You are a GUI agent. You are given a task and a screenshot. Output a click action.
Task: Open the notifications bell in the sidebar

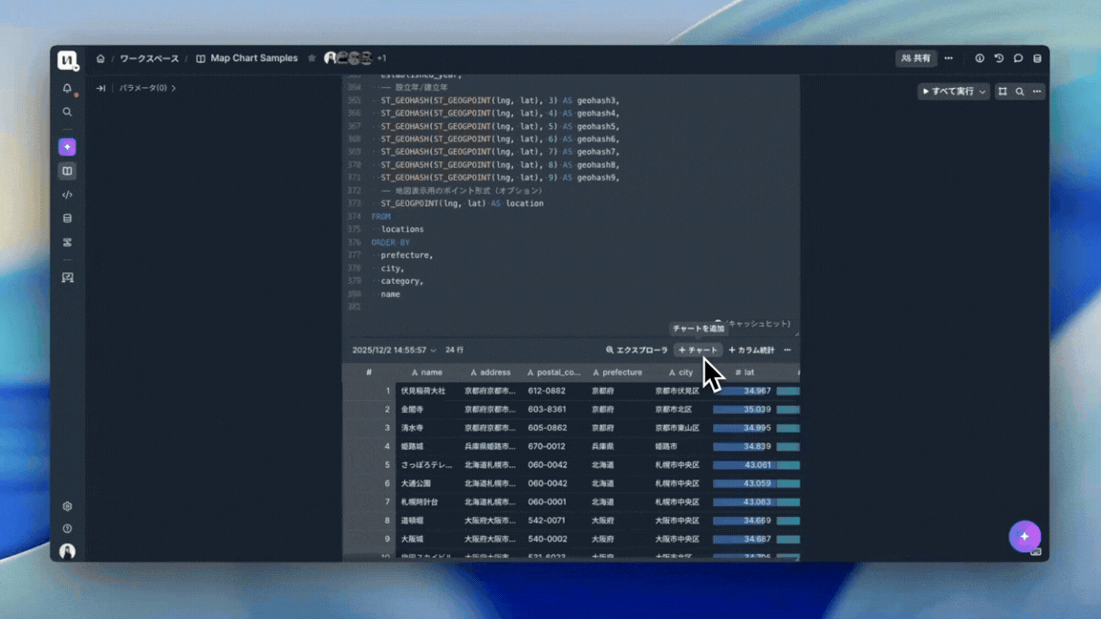point(67,89)
